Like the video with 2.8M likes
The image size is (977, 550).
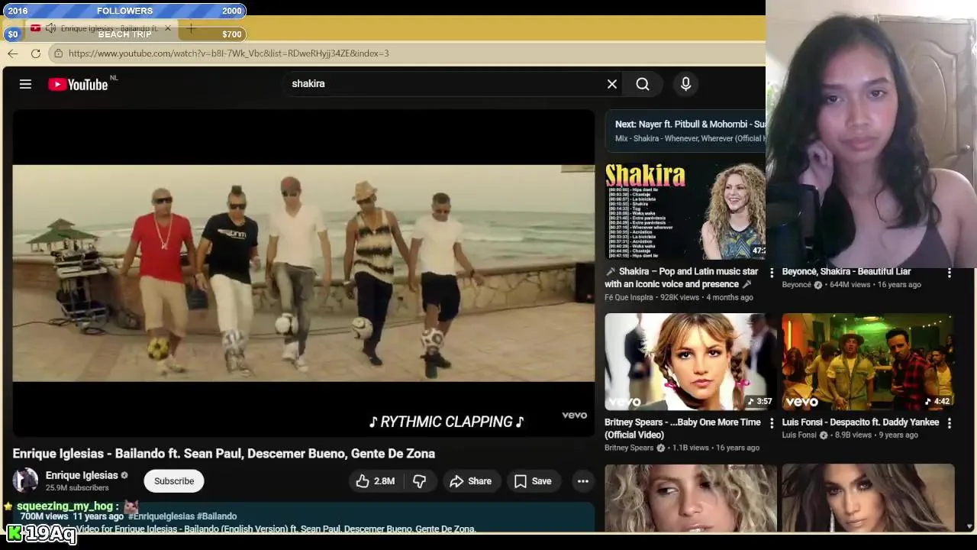coord(376,481)
